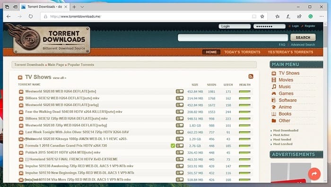Open Advanced Search link
This screenshot has height=187, width=331.
(303, 45)
